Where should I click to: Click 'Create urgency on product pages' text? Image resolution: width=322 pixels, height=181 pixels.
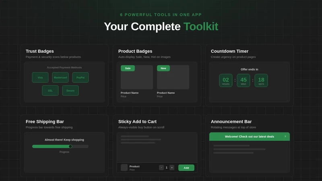coord(233,57)
